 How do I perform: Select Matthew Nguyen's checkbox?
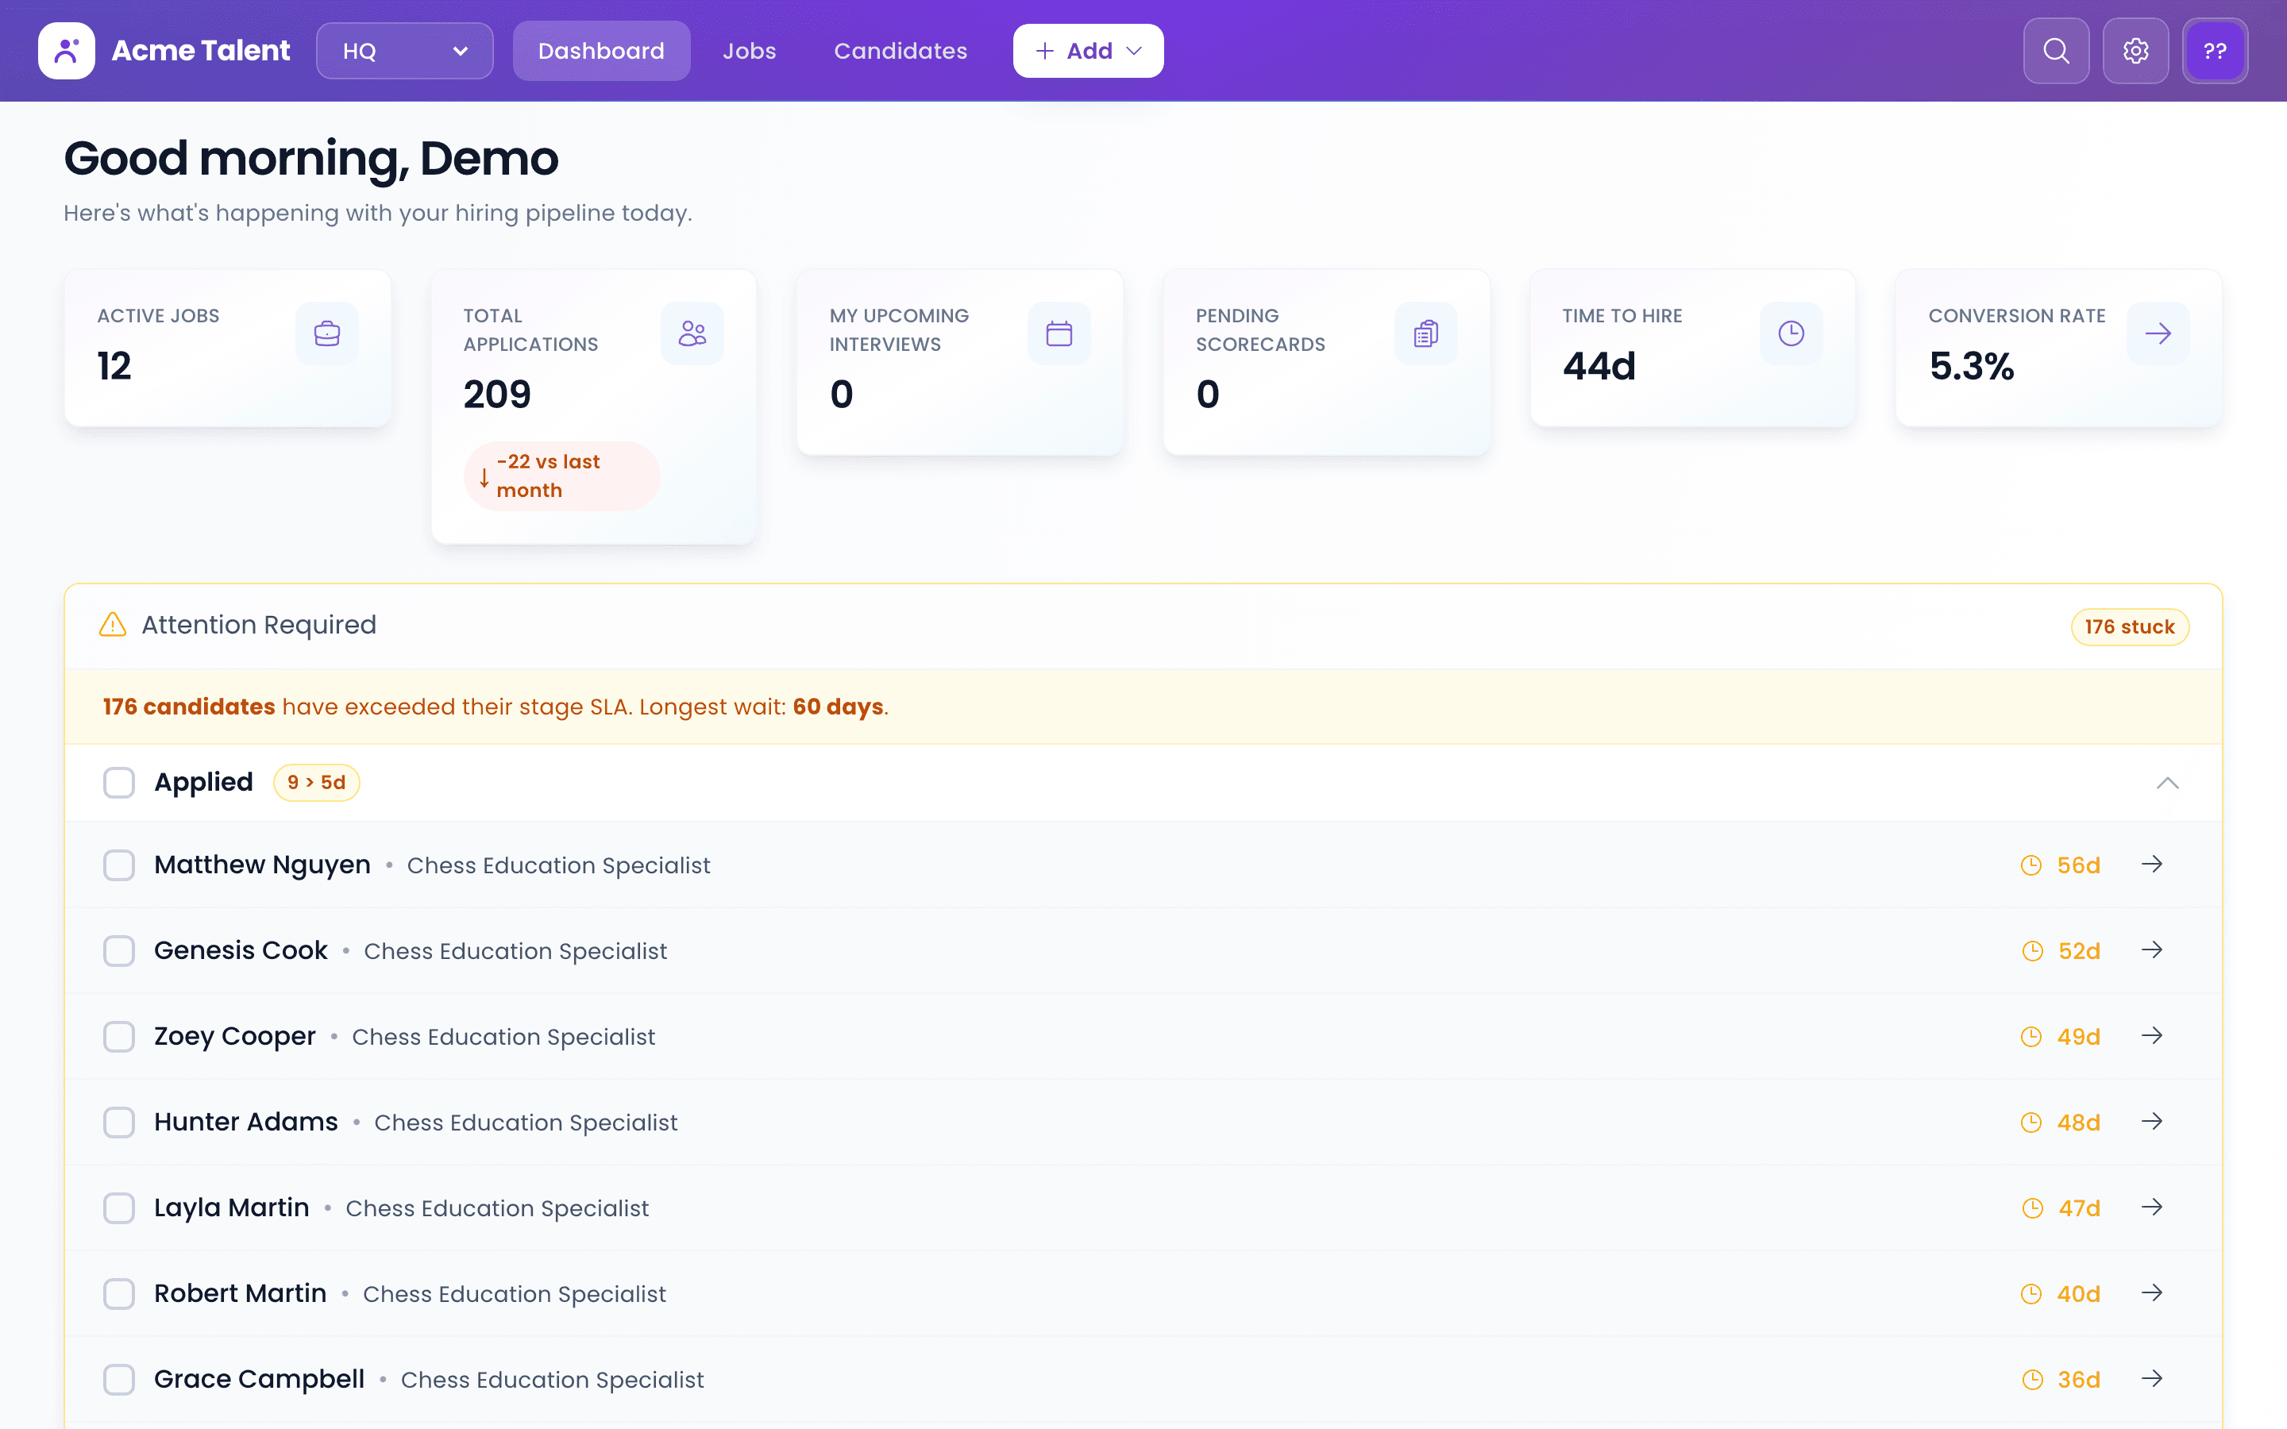click(119, 865)
